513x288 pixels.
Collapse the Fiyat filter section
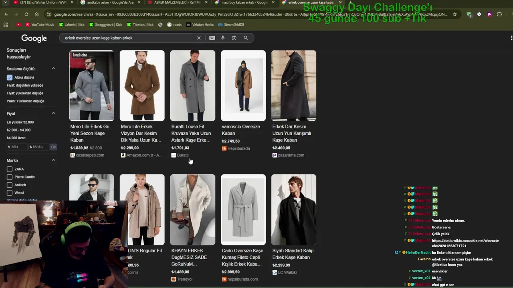pos(53,114)
